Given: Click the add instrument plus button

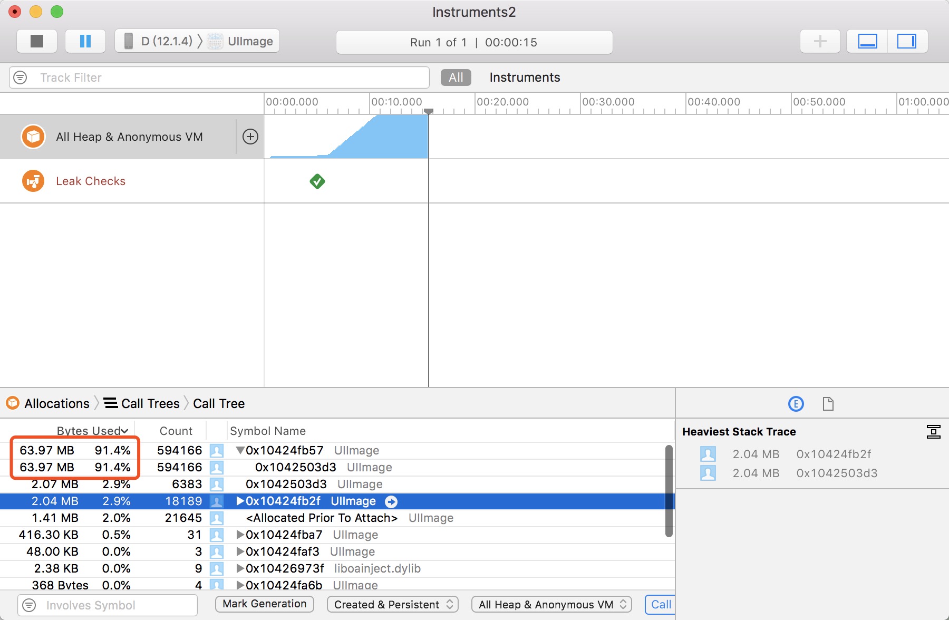Looking at the screenshot, I should tap(820, 41).
